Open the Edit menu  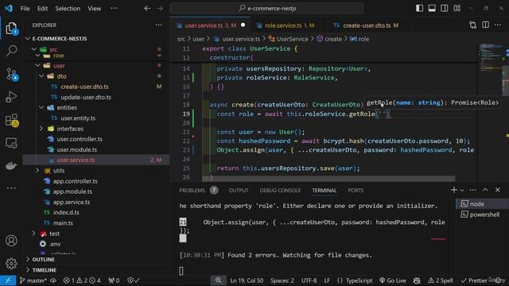click(x=42, y=9)
